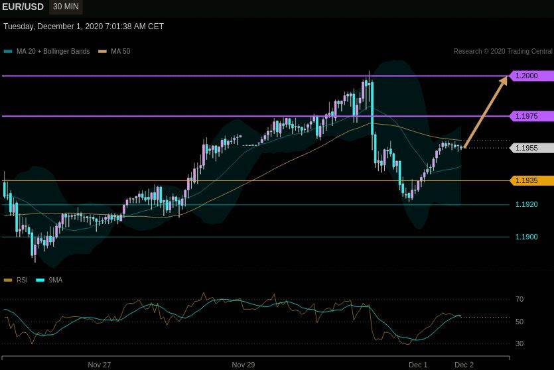Click the 9MA legend color swatch
Viewport: 554px width, 370px height.
pos(40,280)
